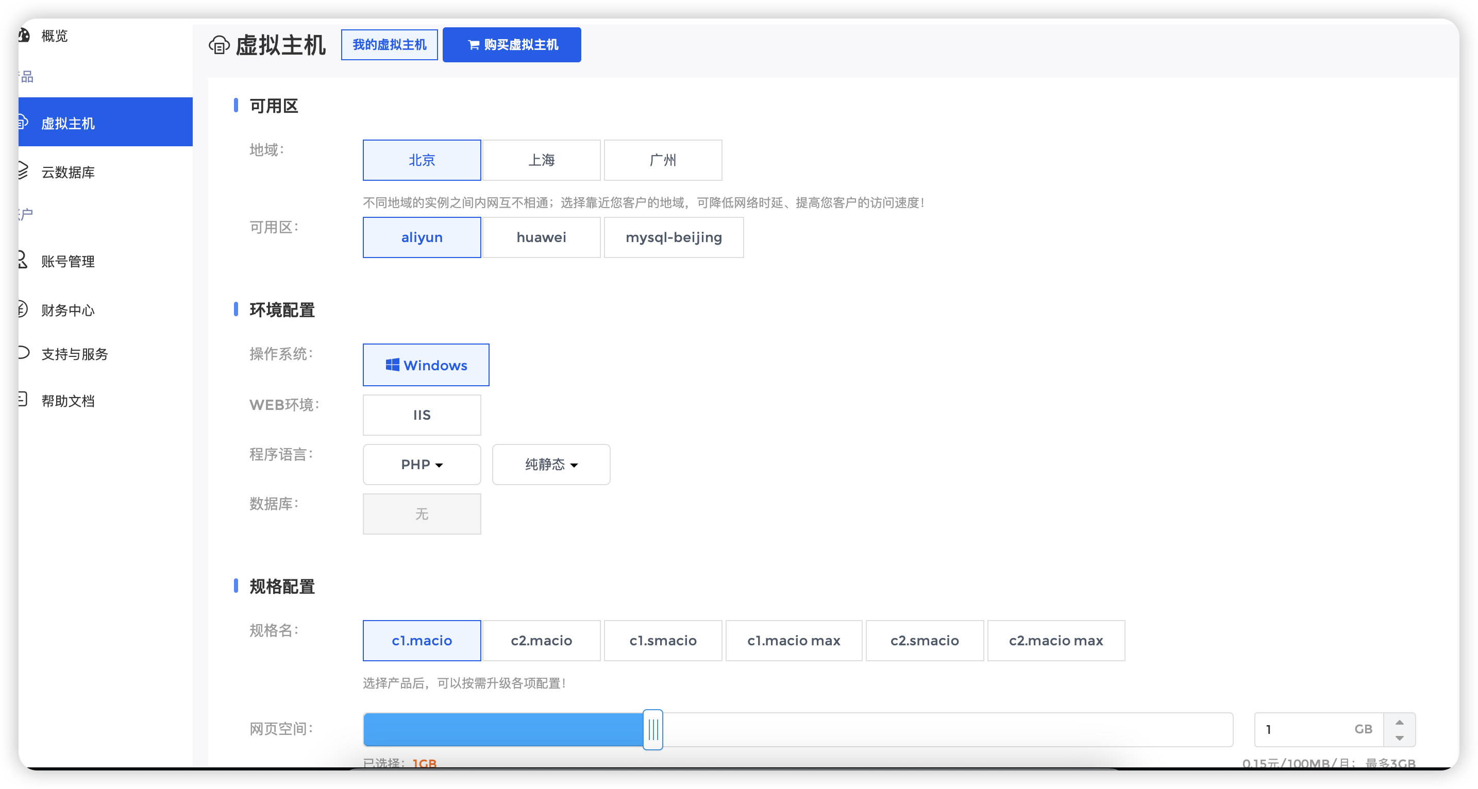Click the 操作系统 label

pyautogui.click(x=281, y=354)
